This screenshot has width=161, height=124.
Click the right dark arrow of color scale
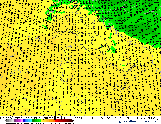pyautogui.click(x=73, y=121)
